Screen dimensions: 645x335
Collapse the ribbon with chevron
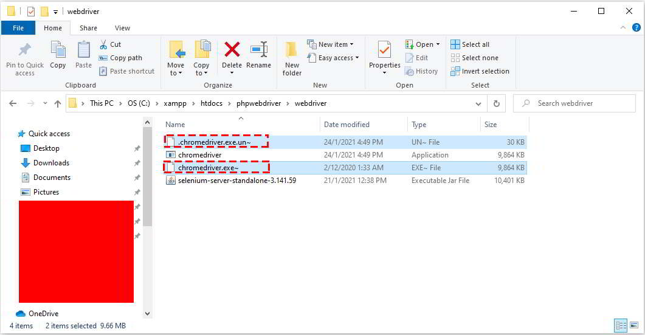tap(623, 27)
